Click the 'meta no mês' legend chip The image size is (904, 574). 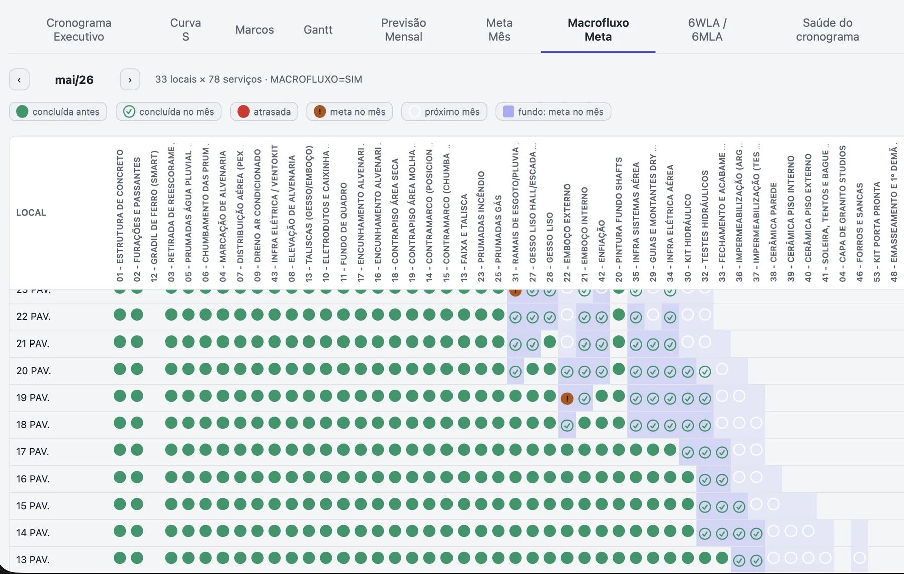(350, 112)
